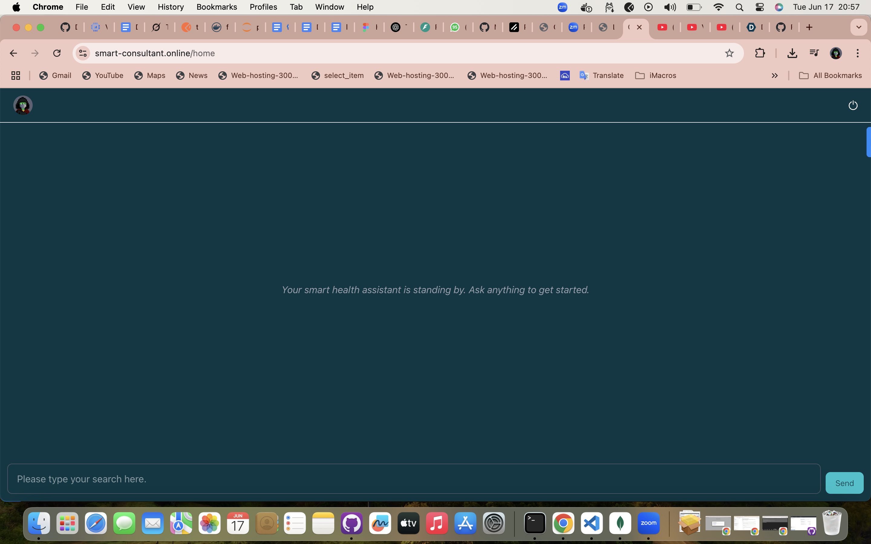
Task: Open the apps grid bookmark icon
Action: (15, 76)
